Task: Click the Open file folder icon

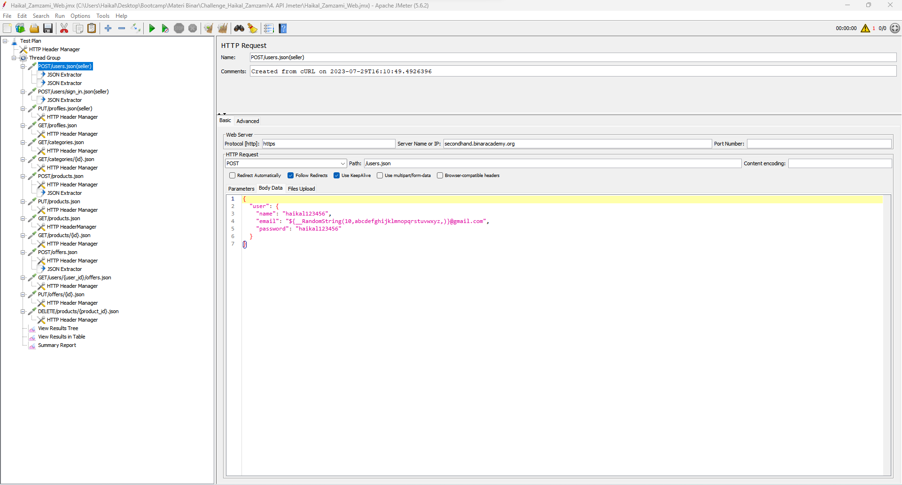Action: point(34,29)
